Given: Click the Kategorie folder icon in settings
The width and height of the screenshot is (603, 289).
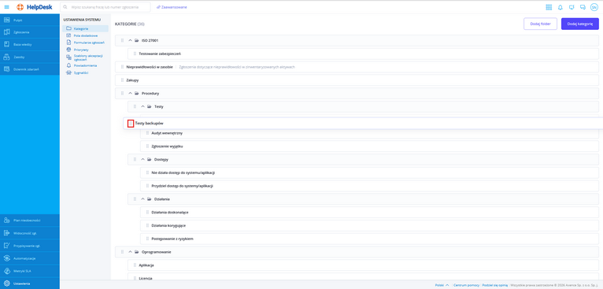Looking at the screenshot, I should pyautogui.click(x=68, y=28).
